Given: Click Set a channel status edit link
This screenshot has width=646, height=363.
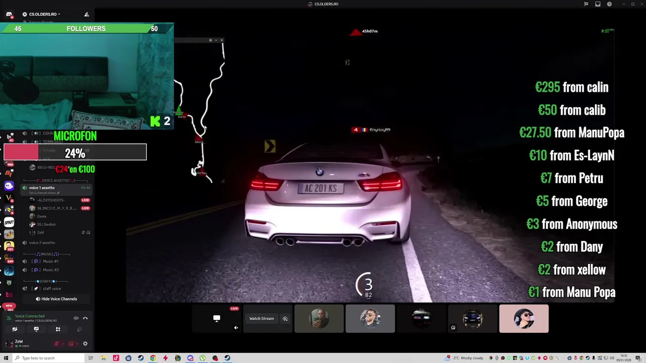Looking at the screenshot, I should tap(44, 193).
